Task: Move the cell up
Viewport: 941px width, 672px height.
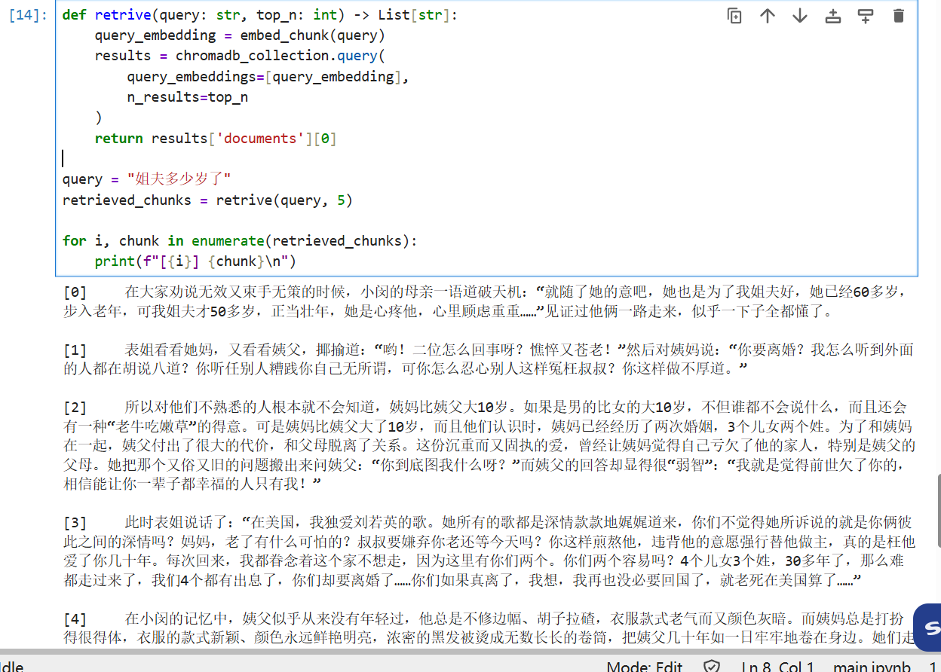Action: [768, 15]
